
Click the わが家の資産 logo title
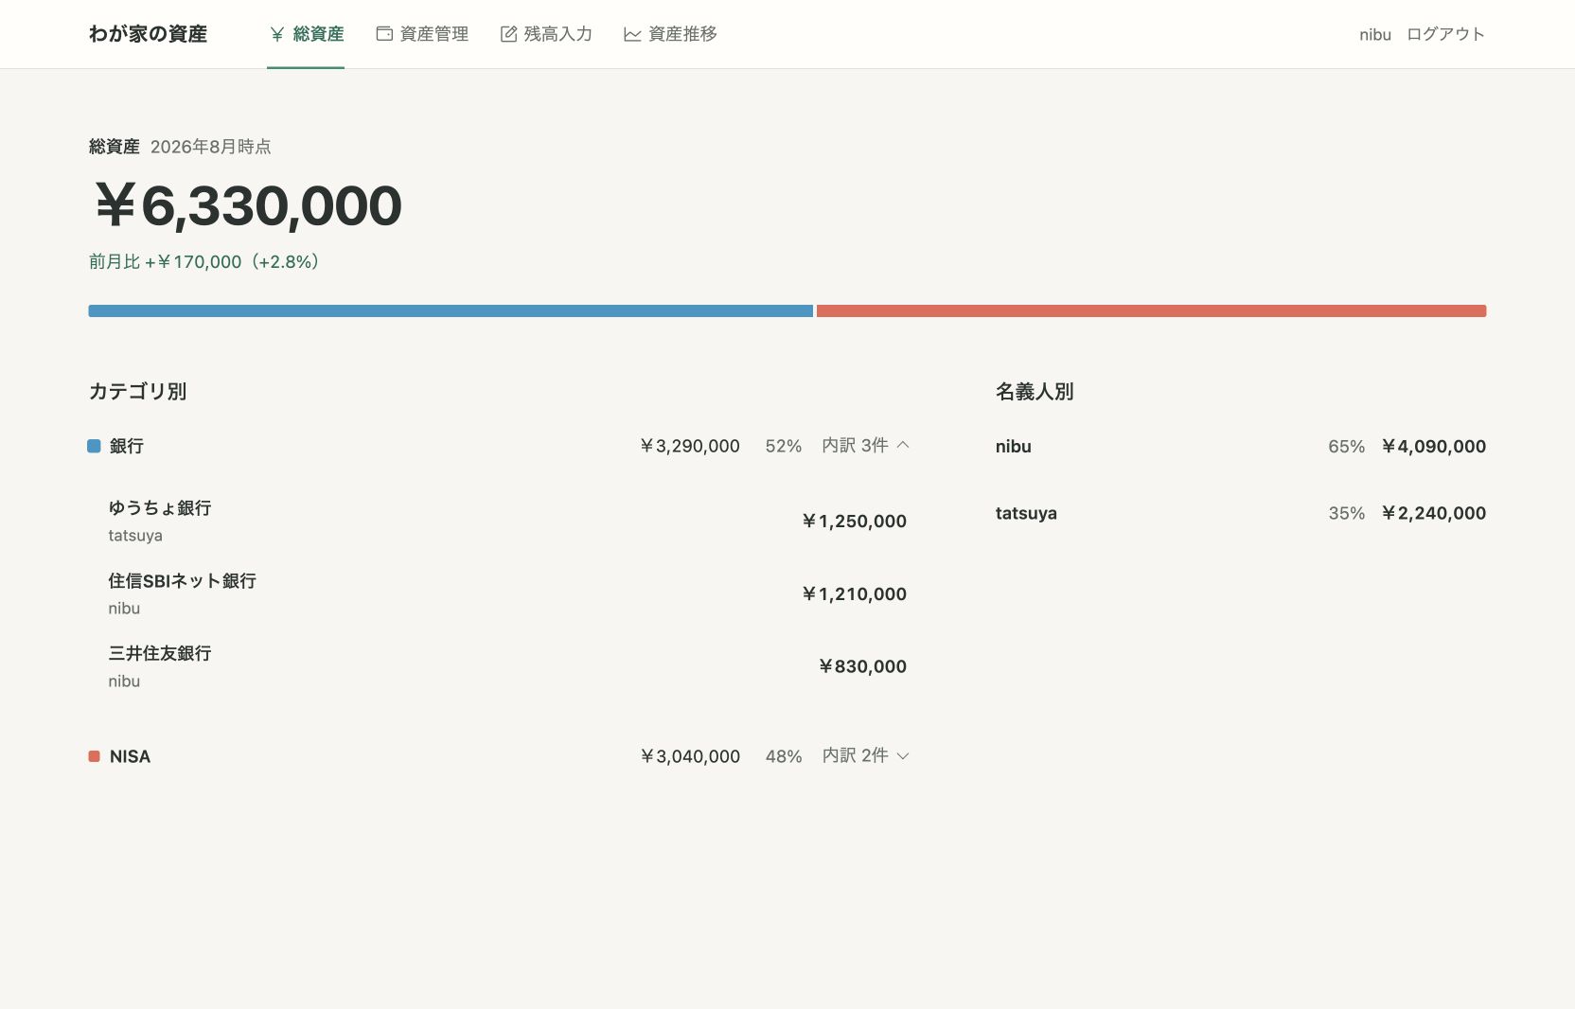pos(148,34)
